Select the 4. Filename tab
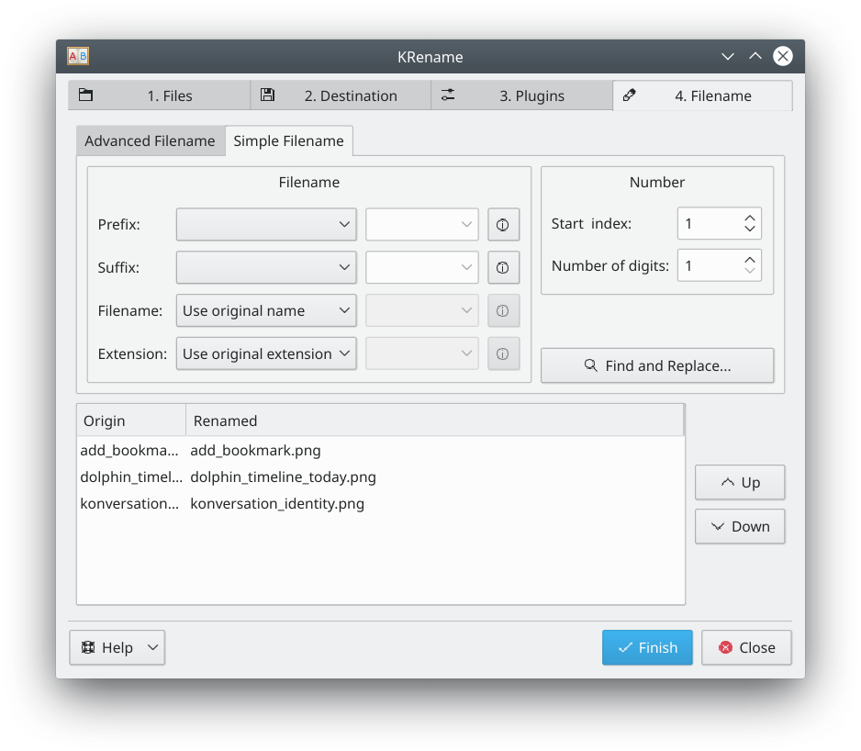Image resolution: width=861 pixels, height=751 pixels. point(702,95)
